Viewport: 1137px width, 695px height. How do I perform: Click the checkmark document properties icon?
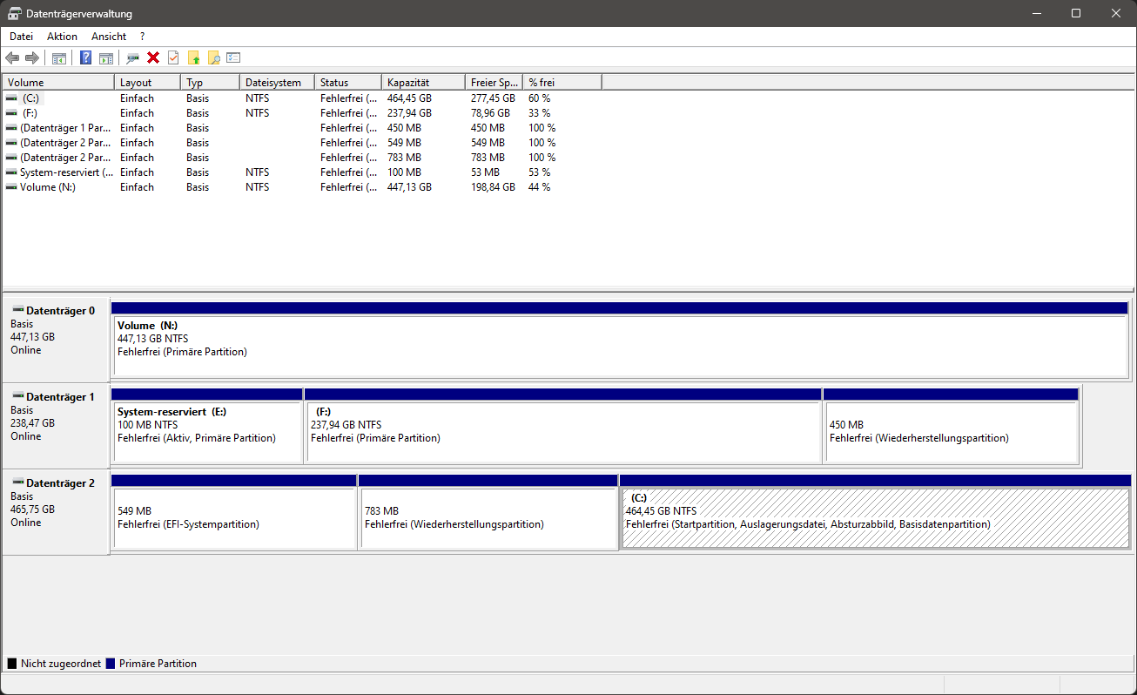coord(173,58)
